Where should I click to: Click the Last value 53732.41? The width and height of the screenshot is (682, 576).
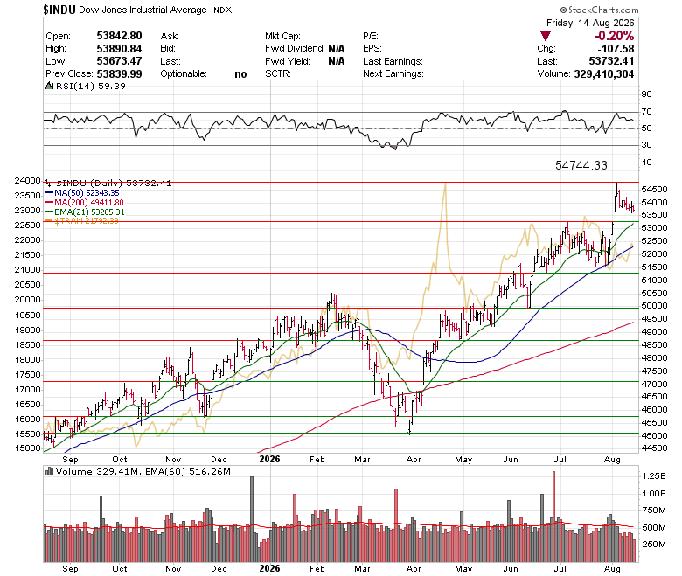pos(611,61)
